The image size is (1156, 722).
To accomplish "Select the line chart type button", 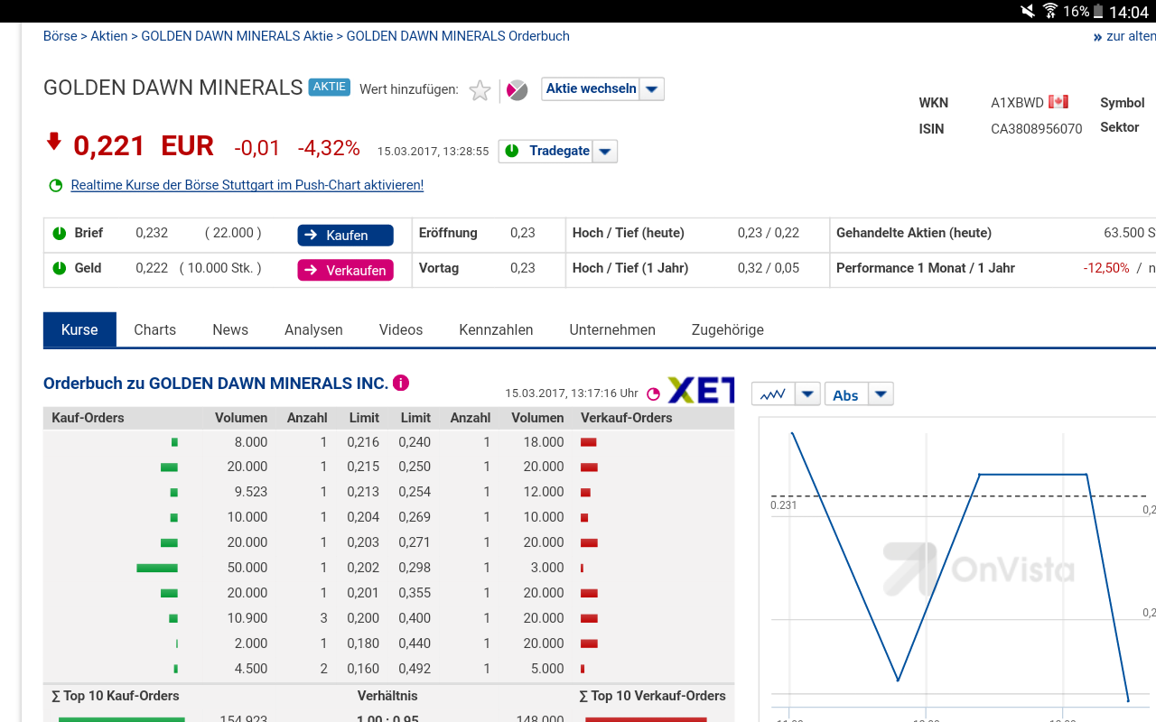I will pyautogui.click(x=773, y=394).
